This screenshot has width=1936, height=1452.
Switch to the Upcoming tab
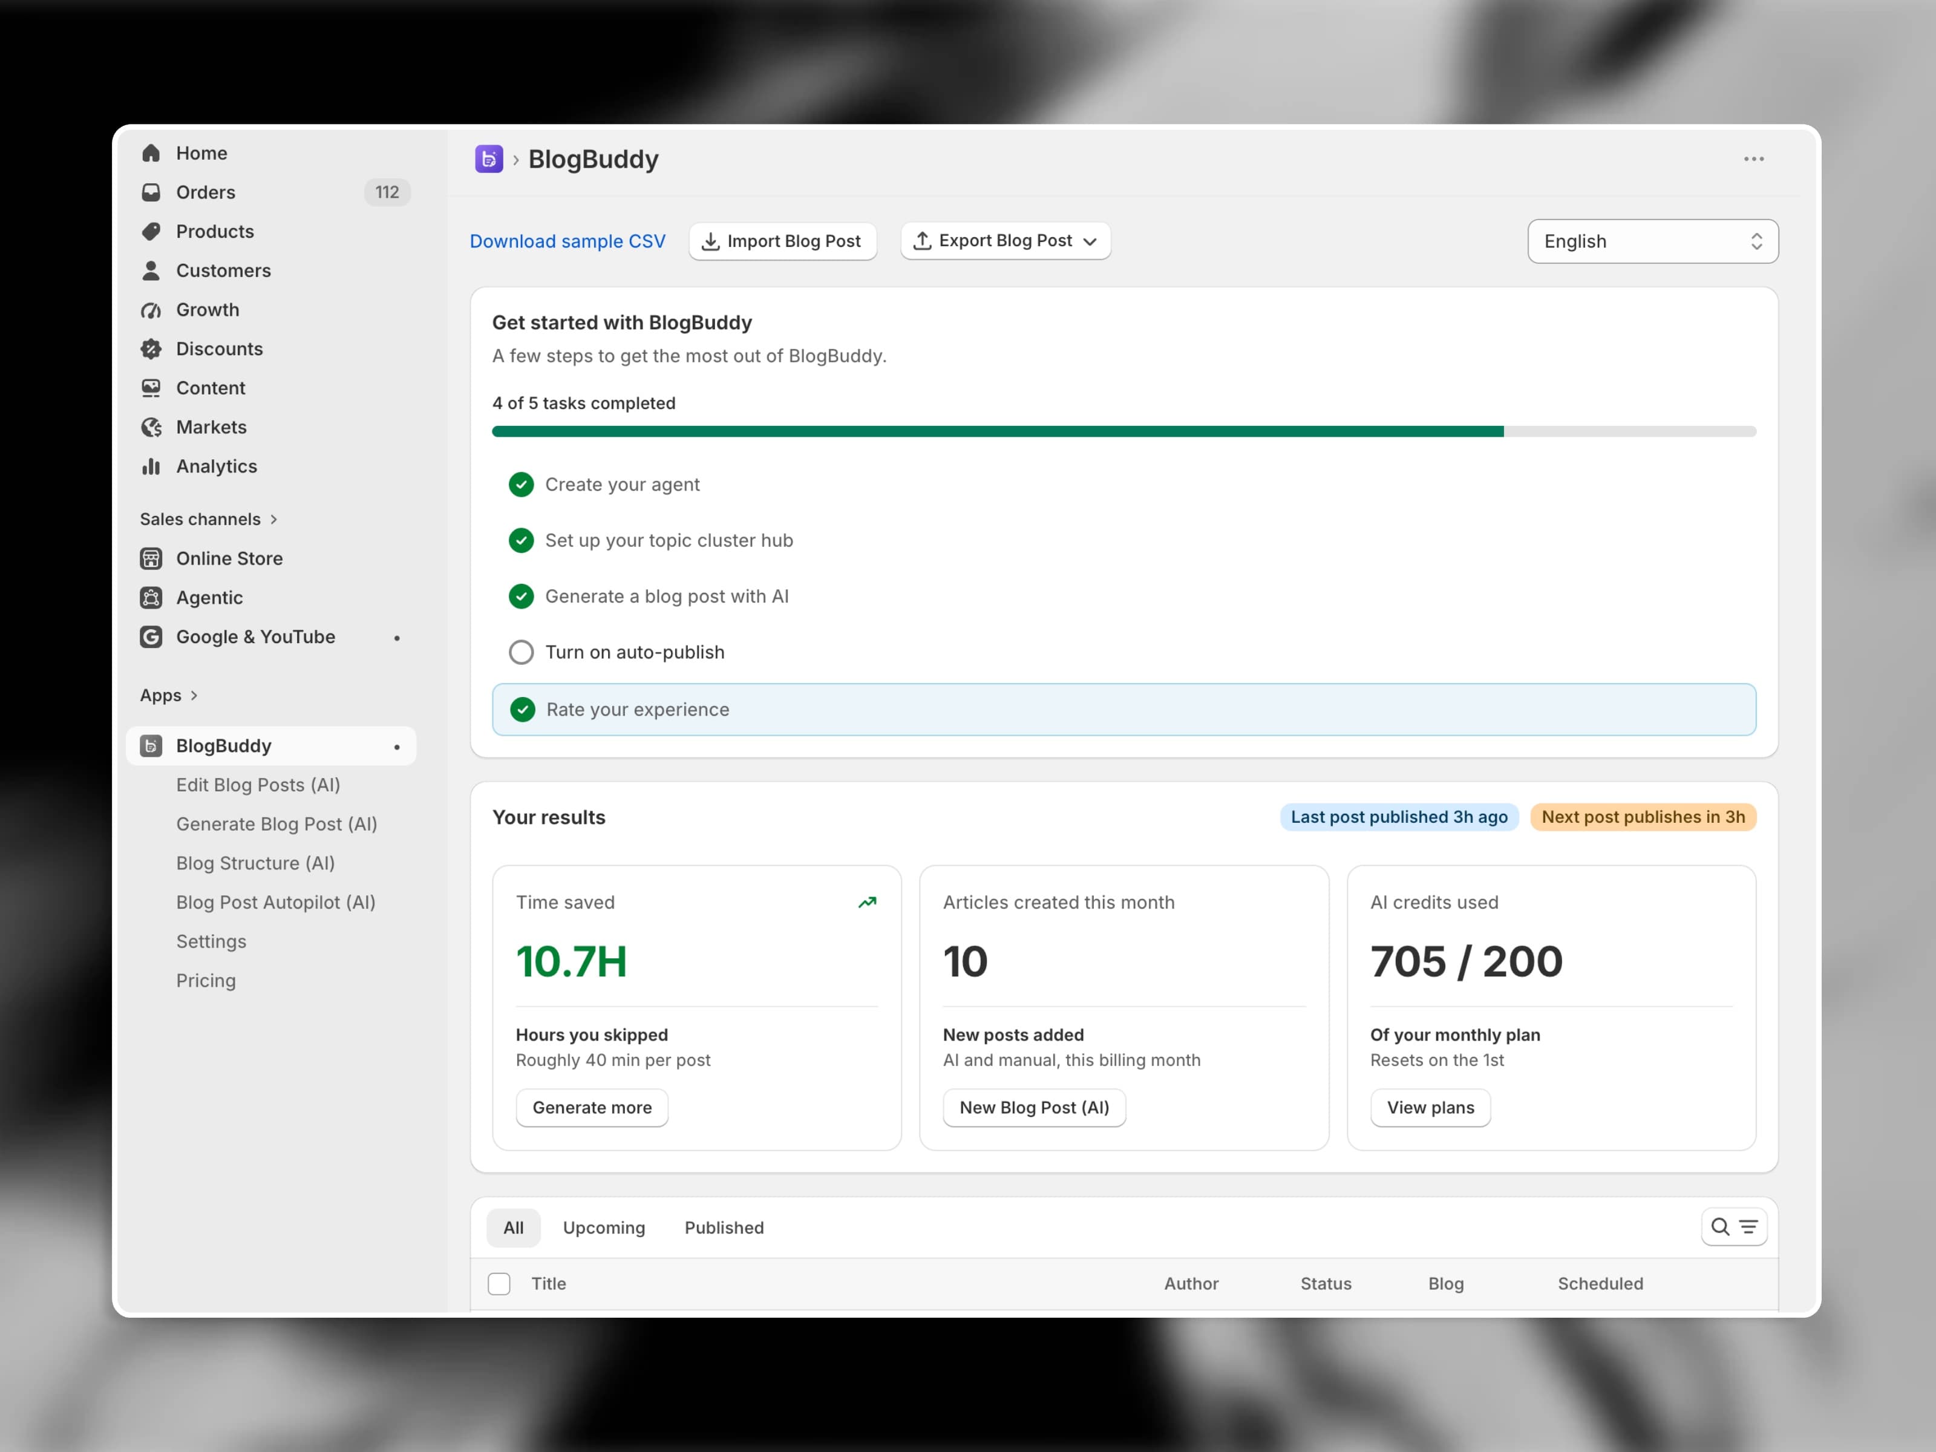tap(604, 1228)
